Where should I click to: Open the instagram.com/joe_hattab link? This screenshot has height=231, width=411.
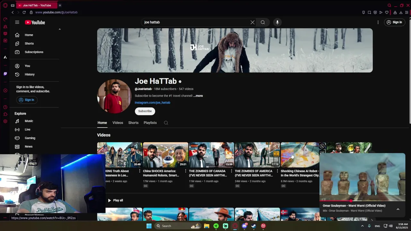pos(153,103)
